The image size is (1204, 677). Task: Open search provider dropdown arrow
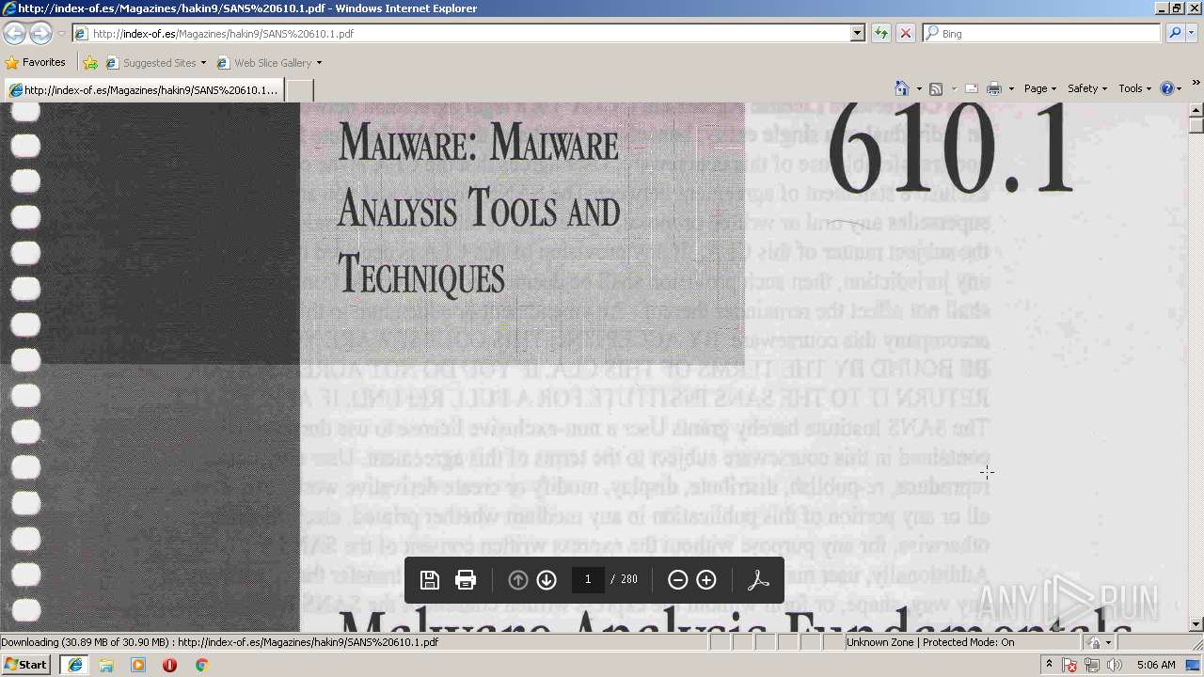(1192, 33)
